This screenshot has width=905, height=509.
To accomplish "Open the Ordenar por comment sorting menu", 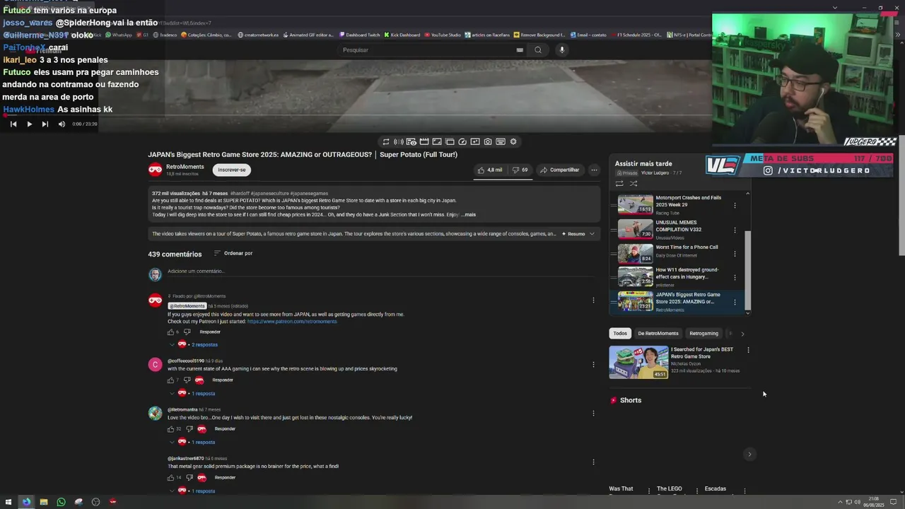I will (233, 253).
